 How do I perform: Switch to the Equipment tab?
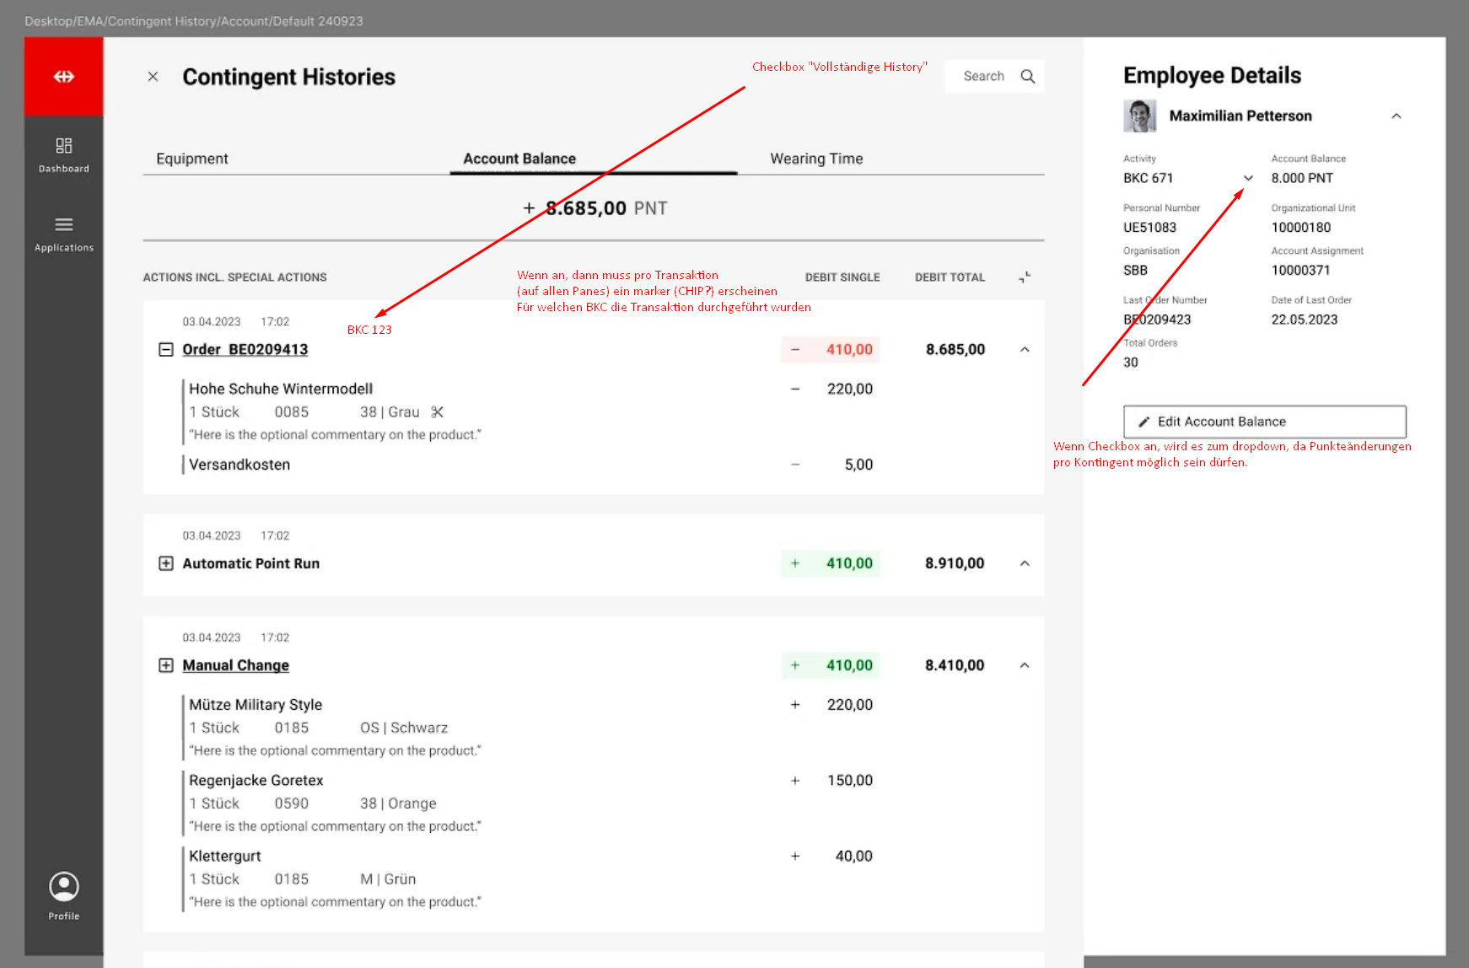tap(192, 159)
